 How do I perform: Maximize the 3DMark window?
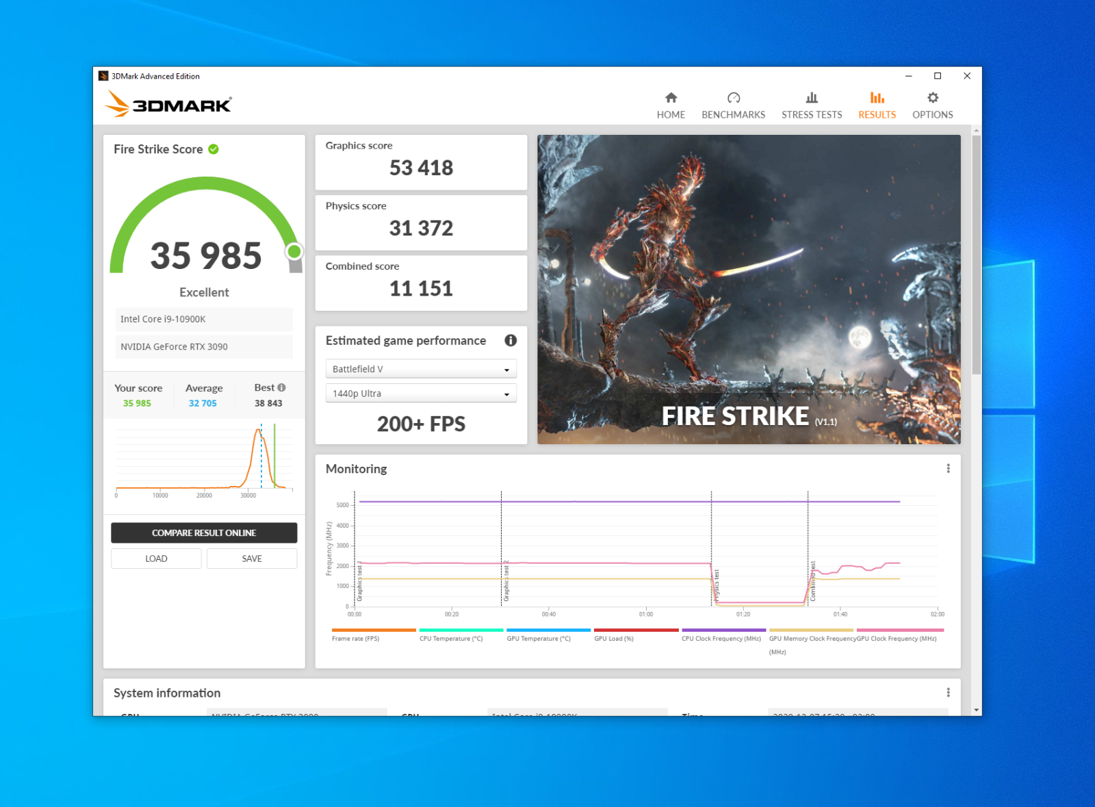click(938, 76)
